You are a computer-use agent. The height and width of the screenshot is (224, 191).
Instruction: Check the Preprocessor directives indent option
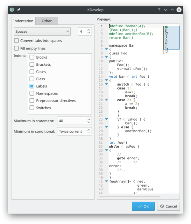tap(32, 101)
